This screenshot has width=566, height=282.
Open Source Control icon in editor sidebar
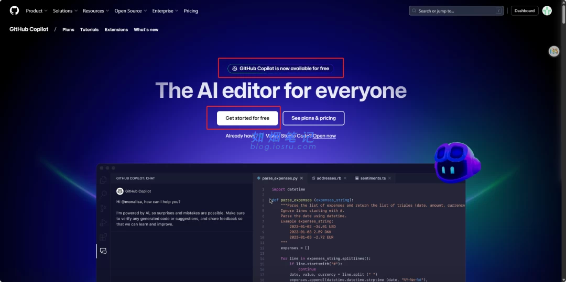(x=103, y=208)
